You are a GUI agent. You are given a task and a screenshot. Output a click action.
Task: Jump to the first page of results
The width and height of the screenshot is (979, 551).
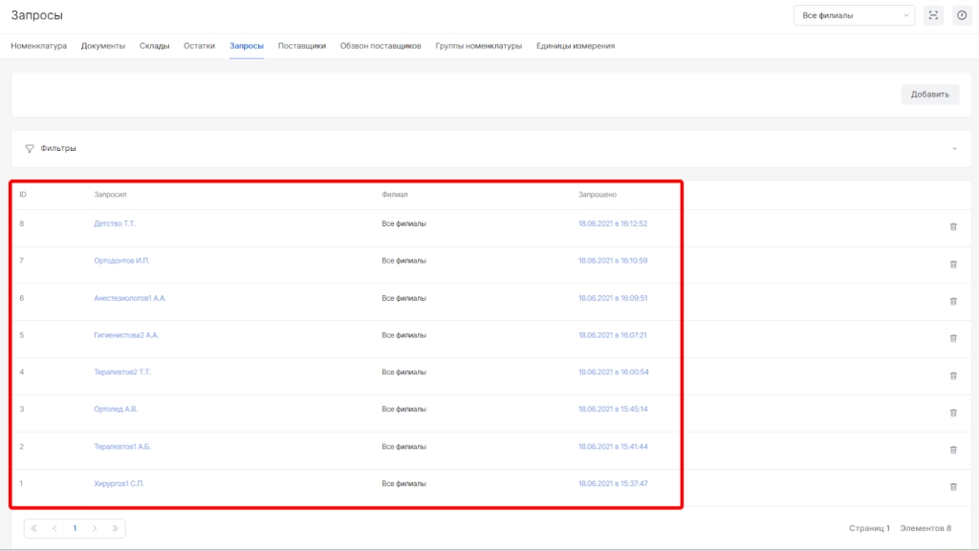point(34,528)
